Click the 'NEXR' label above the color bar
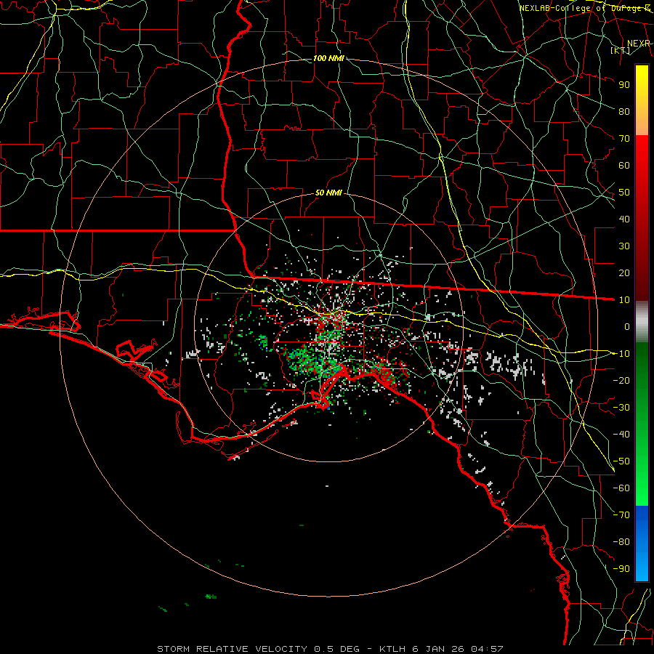 pos(638,44)
